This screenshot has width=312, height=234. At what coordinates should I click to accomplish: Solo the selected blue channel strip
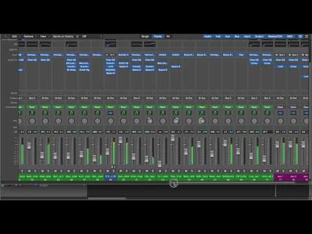pos(114,171)
